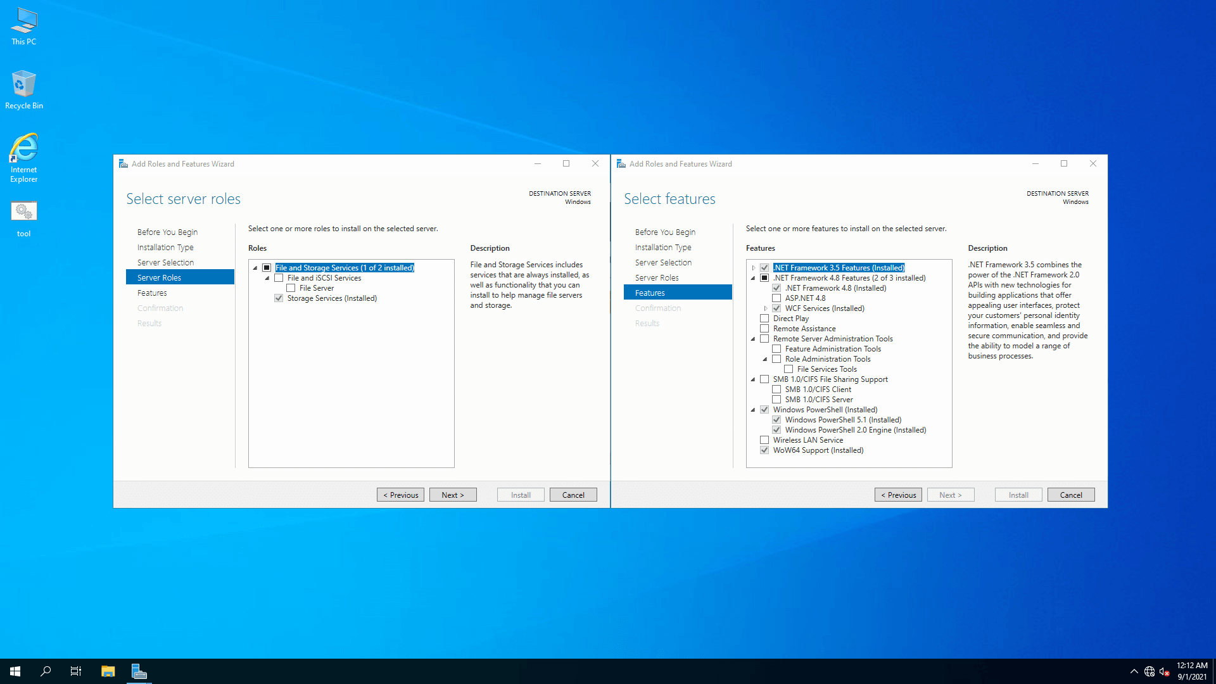Tick the Wireless LAN Service checkbox
Screen dimensions: 1216x684
764,440
